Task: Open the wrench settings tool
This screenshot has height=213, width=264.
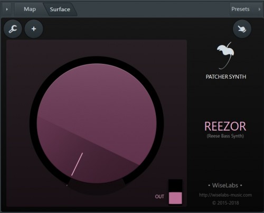Action: click(13, 29)
